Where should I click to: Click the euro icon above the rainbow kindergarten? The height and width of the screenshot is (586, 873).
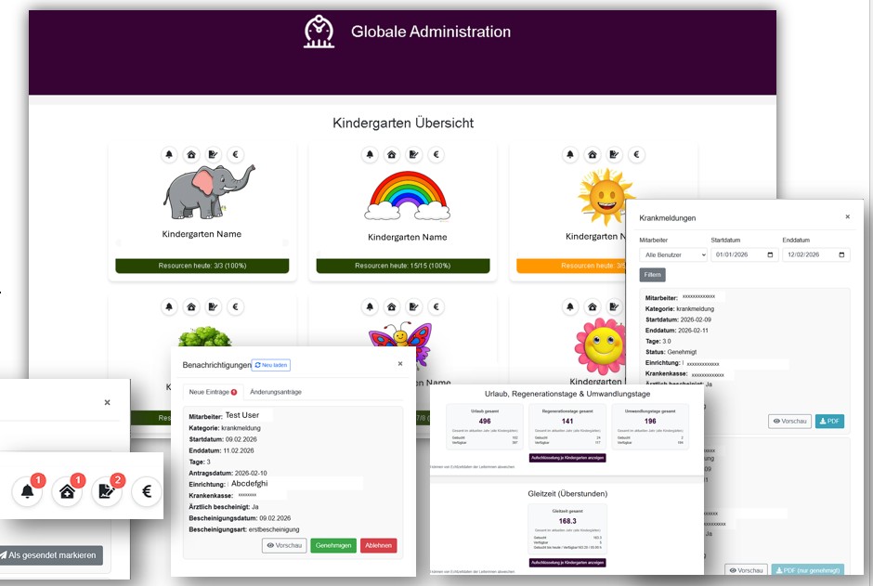click(x=436, y=155)
